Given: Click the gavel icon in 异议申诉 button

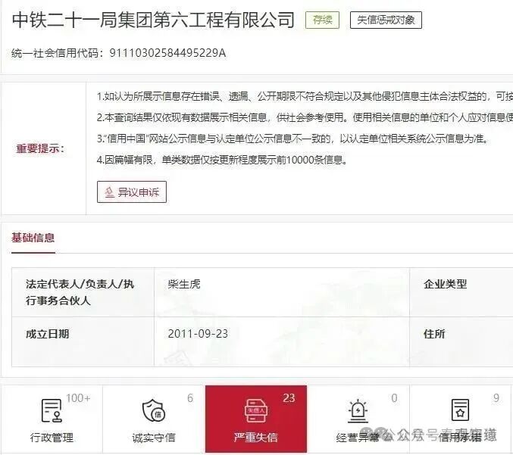Looking at the screenshot, I should [x=109, y=192].
